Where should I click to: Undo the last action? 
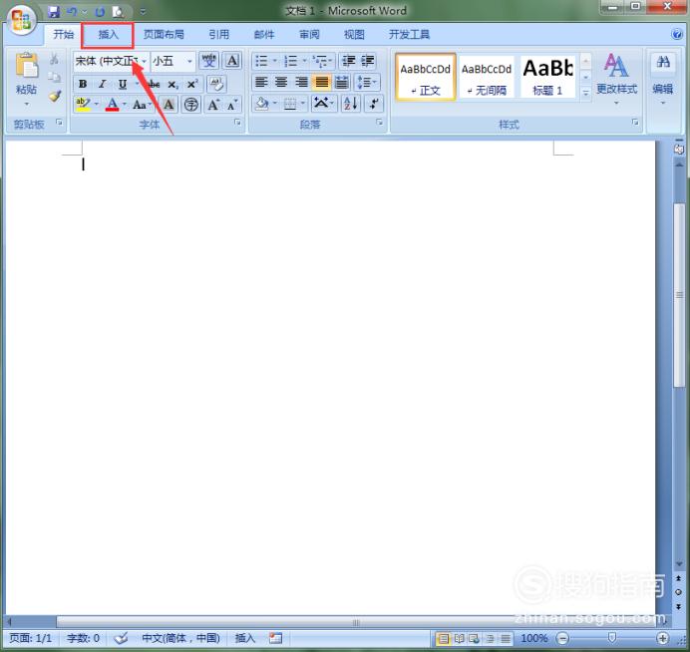click(x=72, y=11)
